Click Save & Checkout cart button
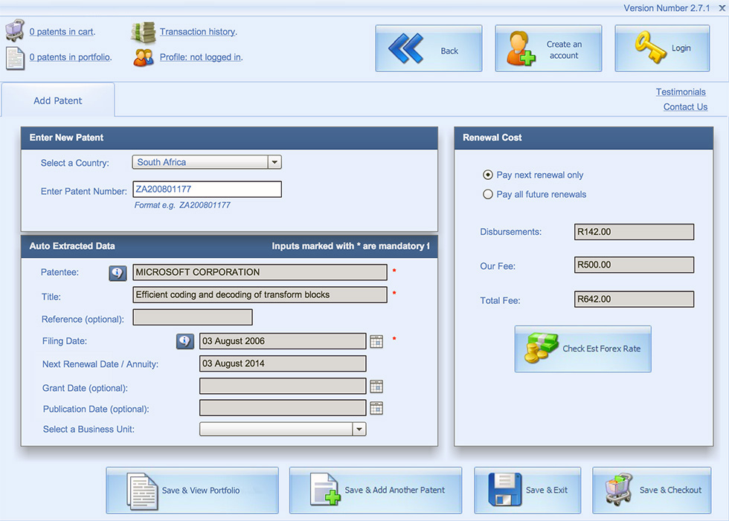 click(x=652, y=491)
